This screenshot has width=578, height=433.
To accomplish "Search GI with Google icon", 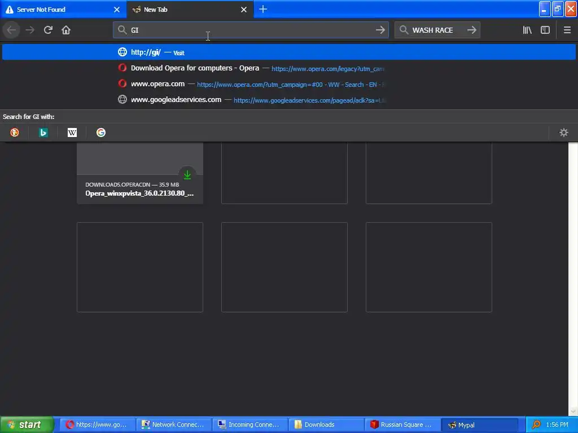I will (100, 132).
